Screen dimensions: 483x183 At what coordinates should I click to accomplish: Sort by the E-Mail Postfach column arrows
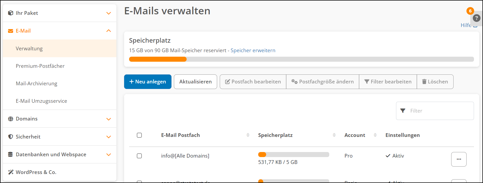tap(248, 135)
